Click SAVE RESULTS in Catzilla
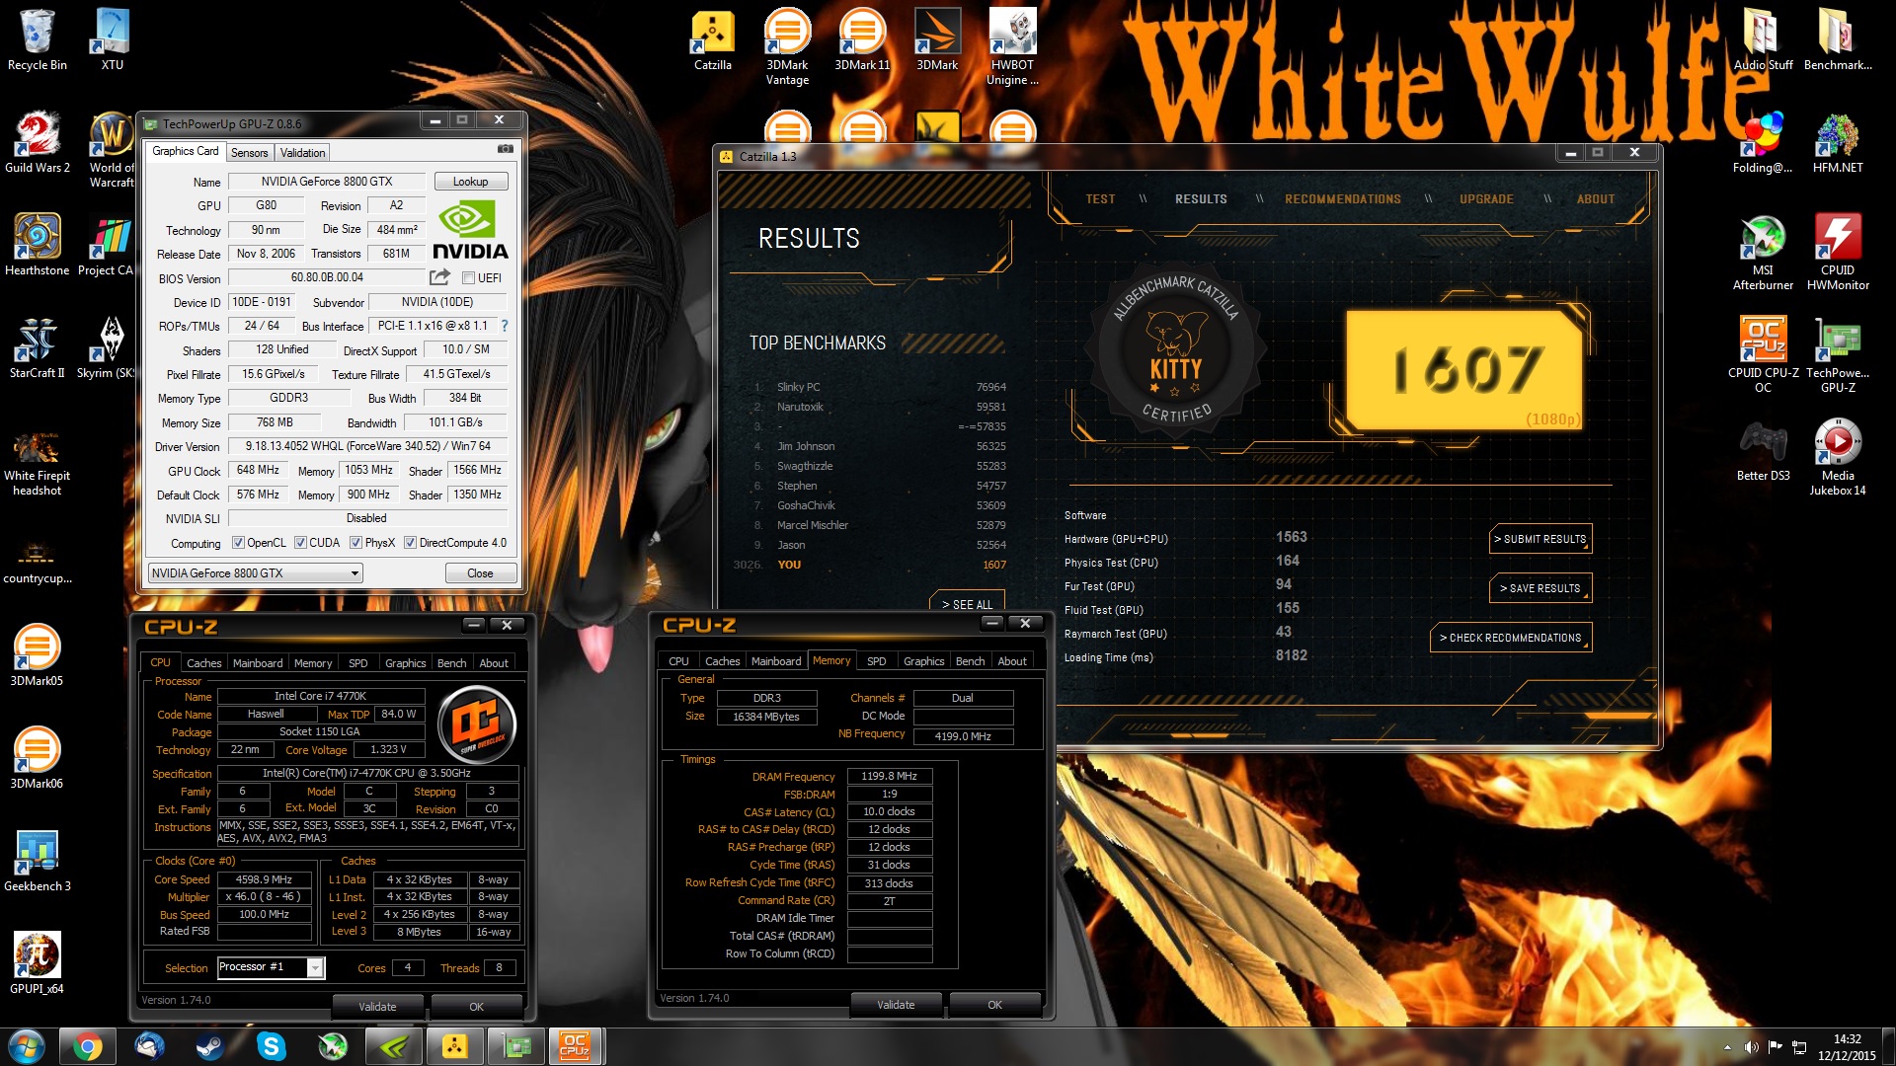 (1540, 588)
